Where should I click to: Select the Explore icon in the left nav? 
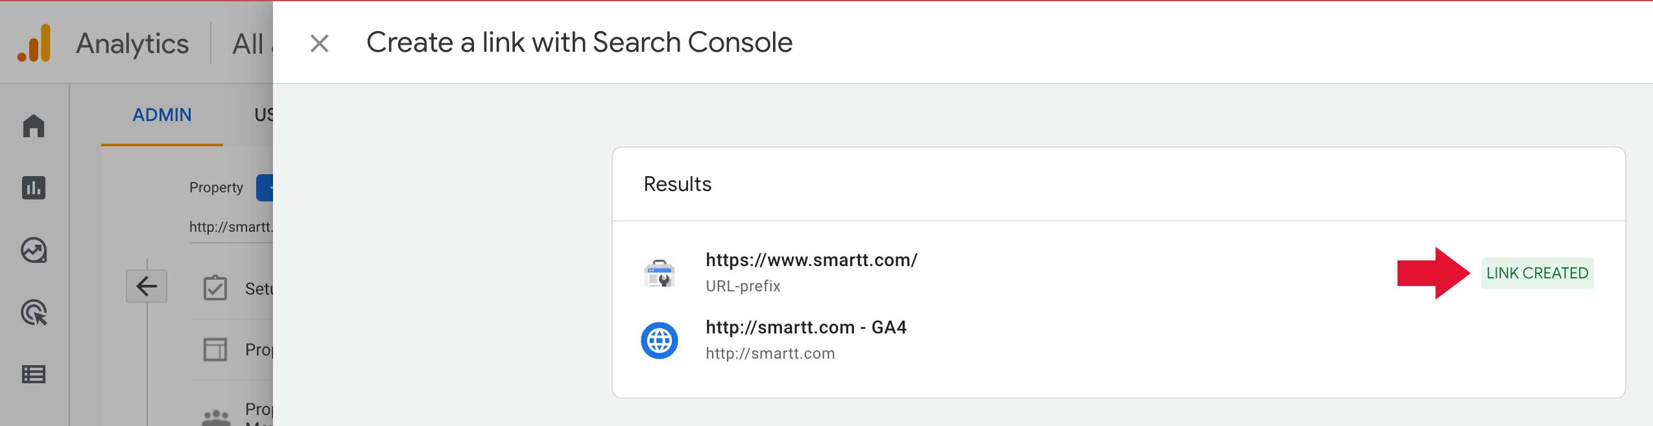pyautogui.click(x=32, y=249)
